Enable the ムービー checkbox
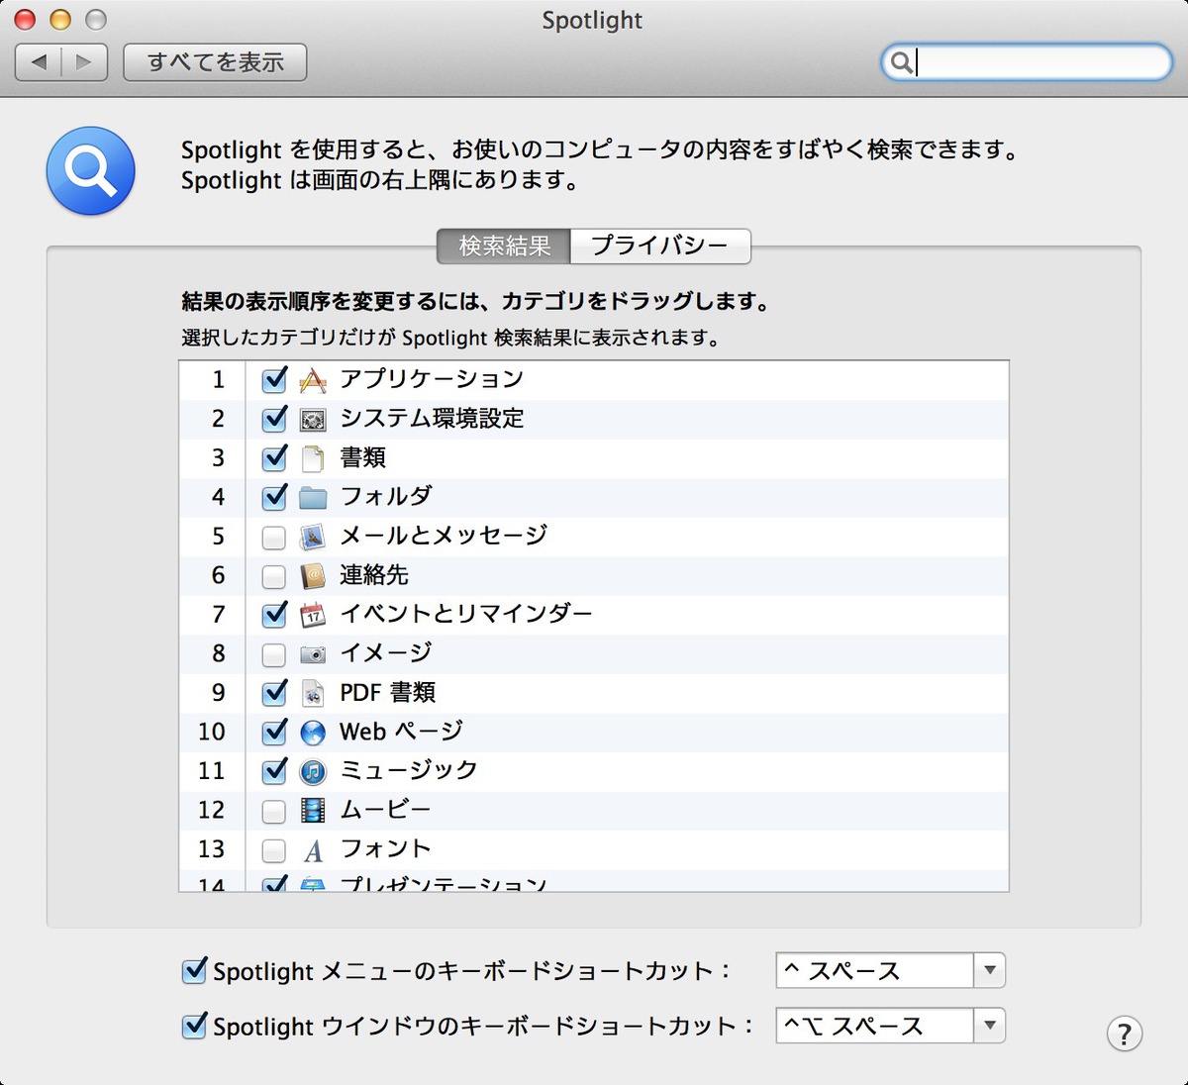1188x1085 pixels. pyautogui.click(x=274, y=812)
